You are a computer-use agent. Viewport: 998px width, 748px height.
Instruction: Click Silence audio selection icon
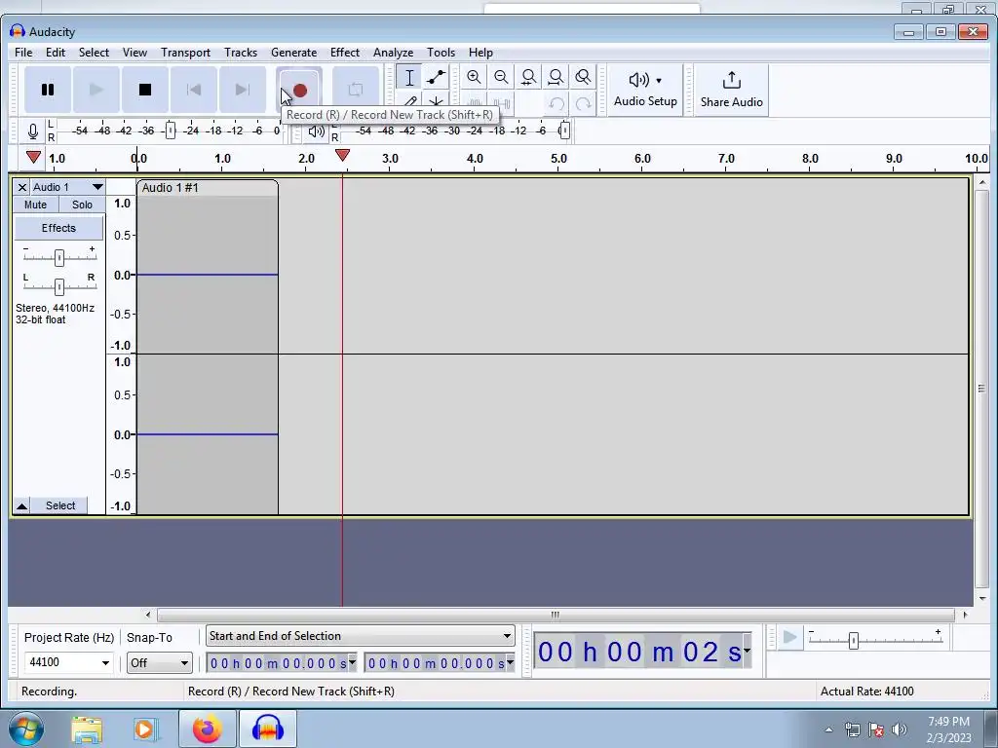click(502, 103)
